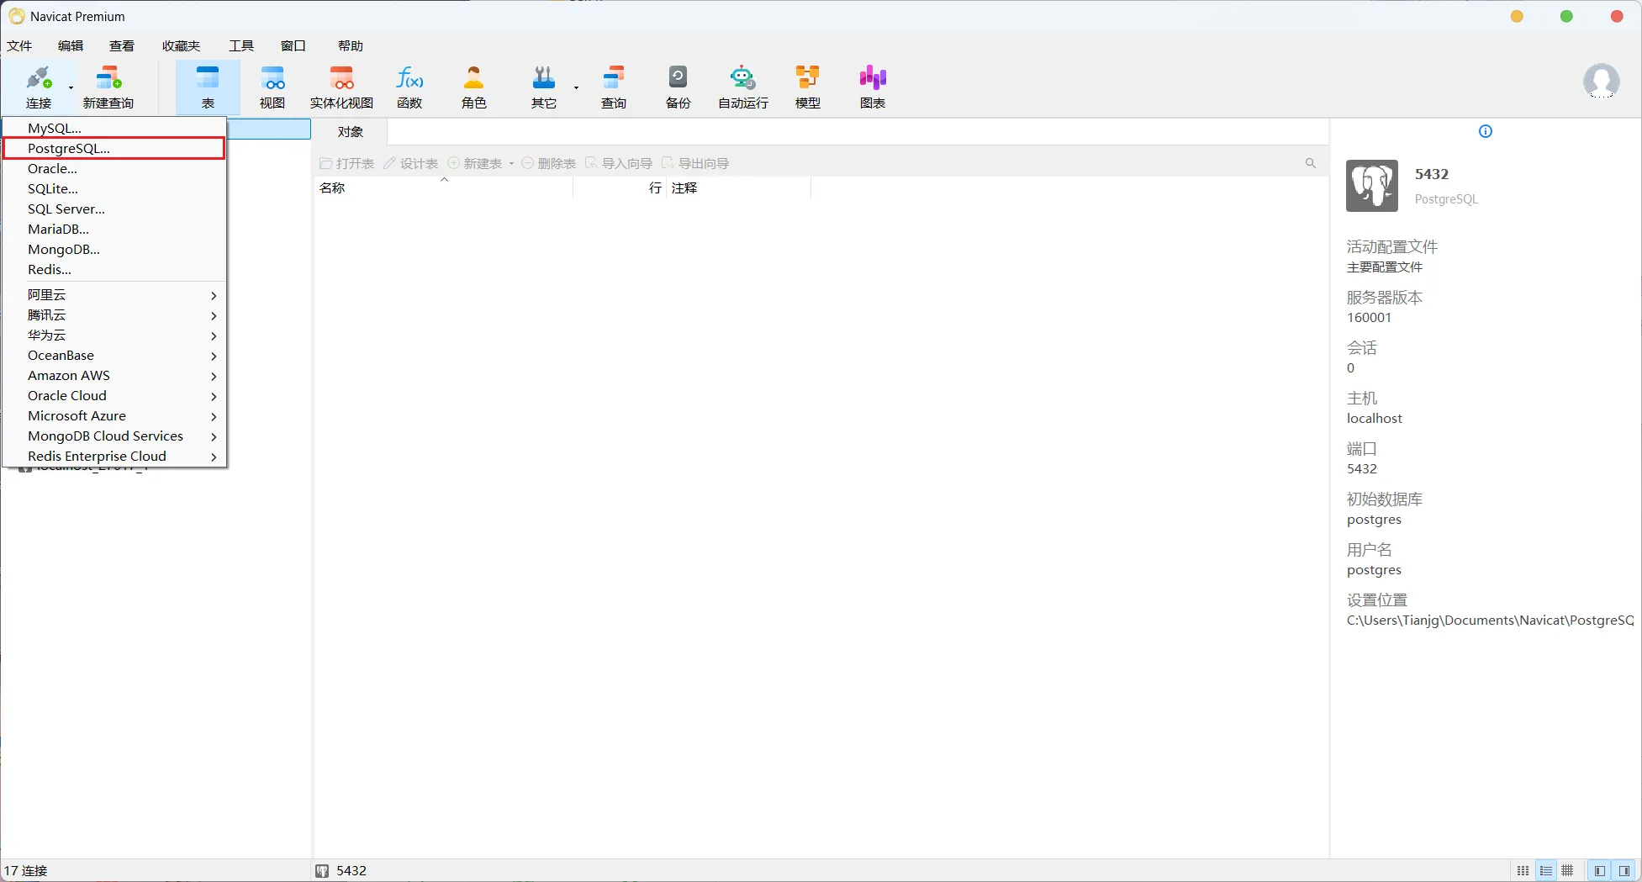
Task: Open the Tools (工具) menu
Action: (x=241, y=46)
